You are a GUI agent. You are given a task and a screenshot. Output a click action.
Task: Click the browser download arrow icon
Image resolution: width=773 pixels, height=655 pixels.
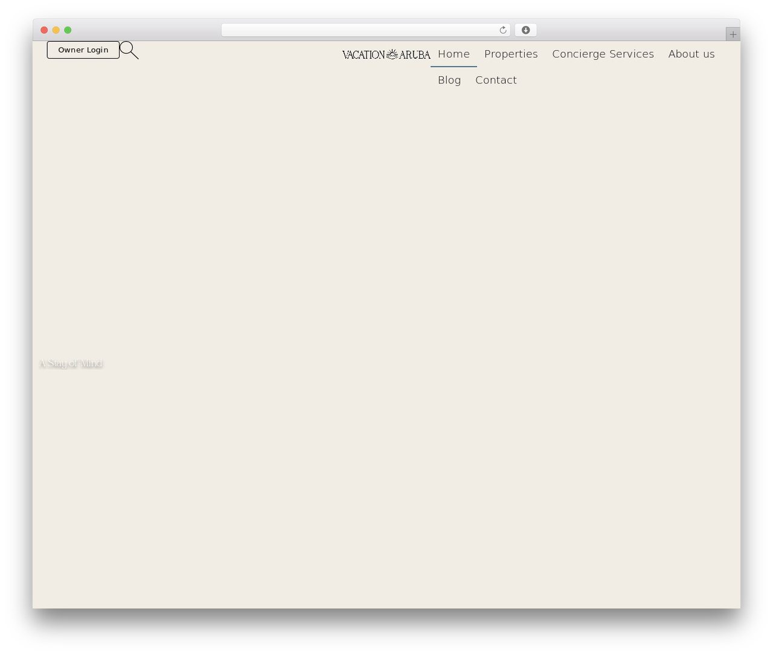pos(525,30)
